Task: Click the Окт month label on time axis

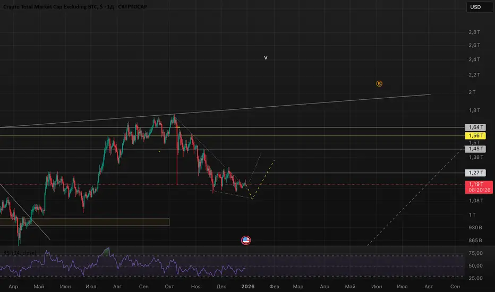Action: pos(169,287)
